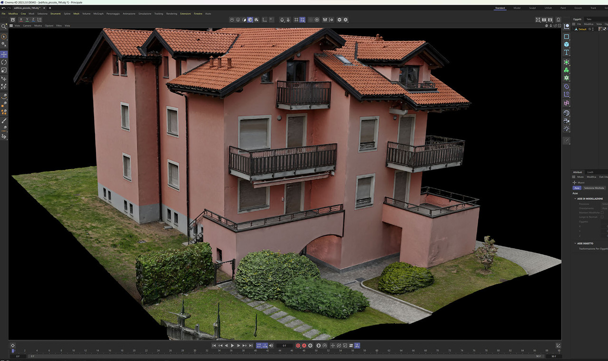The height and width of the screenshot is (361, 608).
Task: Open viewport Camere dropdown menu
Action: click(x=27, y=26)
